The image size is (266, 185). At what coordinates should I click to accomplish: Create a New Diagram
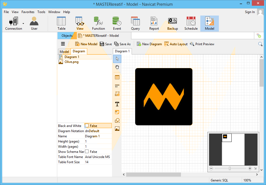149,44
